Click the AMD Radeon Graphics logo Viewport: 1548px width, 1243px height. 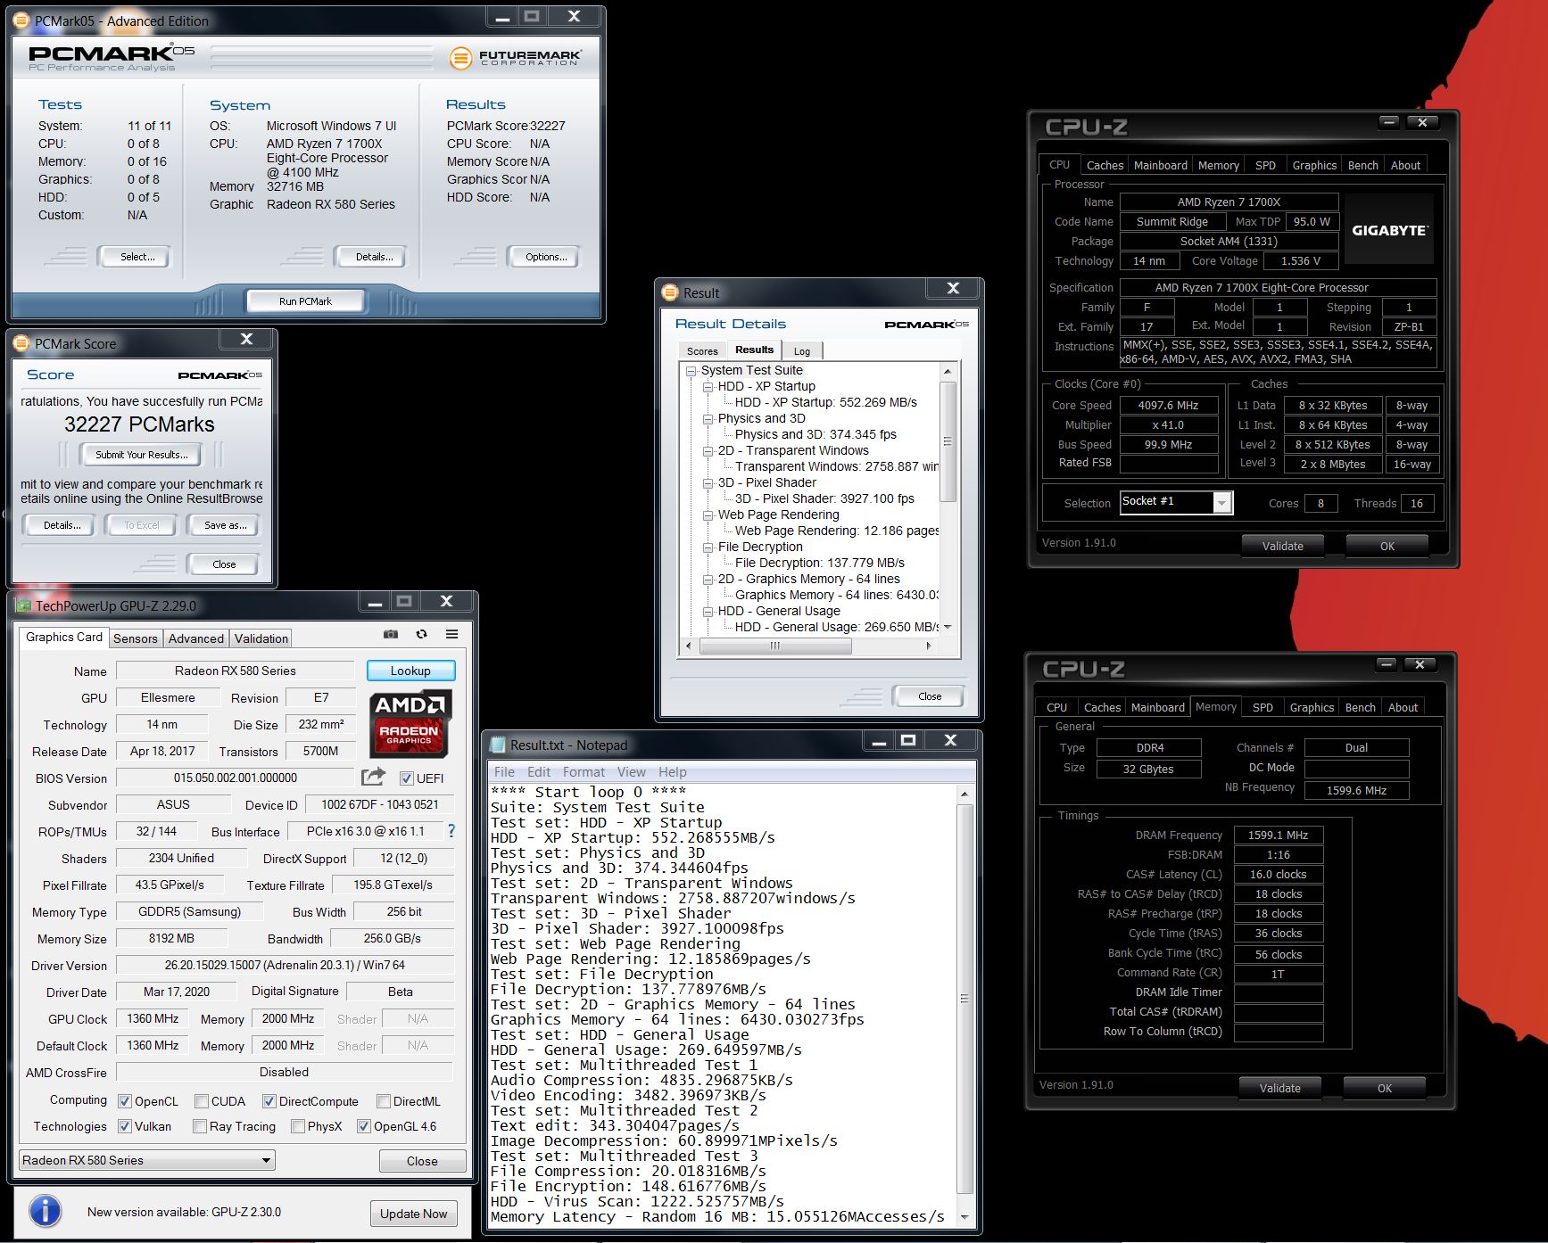(x=410, y=723)
